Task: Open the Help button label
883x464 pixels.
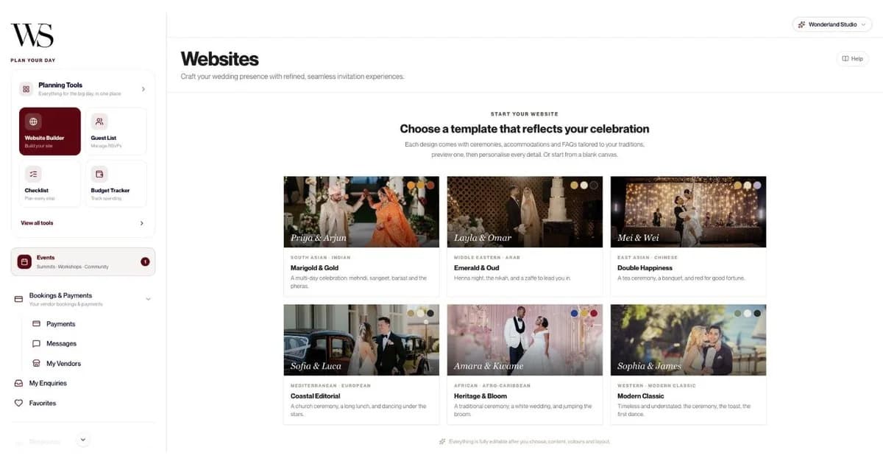Action: [857, 59]
